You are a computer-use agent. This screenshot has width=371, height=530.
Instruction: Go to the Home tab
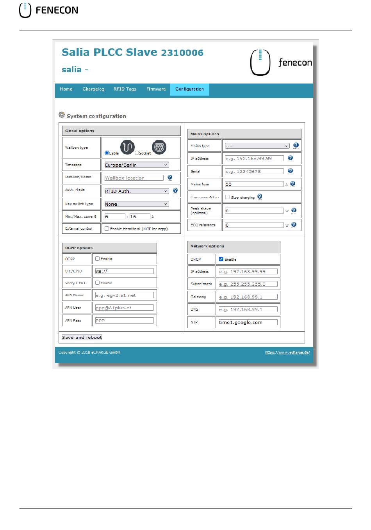point(66,89)
